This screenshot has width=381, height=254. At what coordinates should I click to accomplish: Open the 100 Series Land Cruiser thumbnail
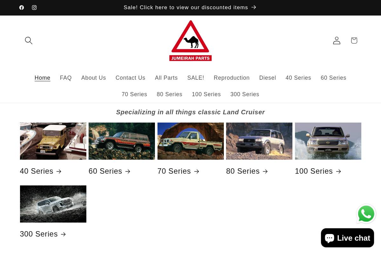[x=328, y=141]
